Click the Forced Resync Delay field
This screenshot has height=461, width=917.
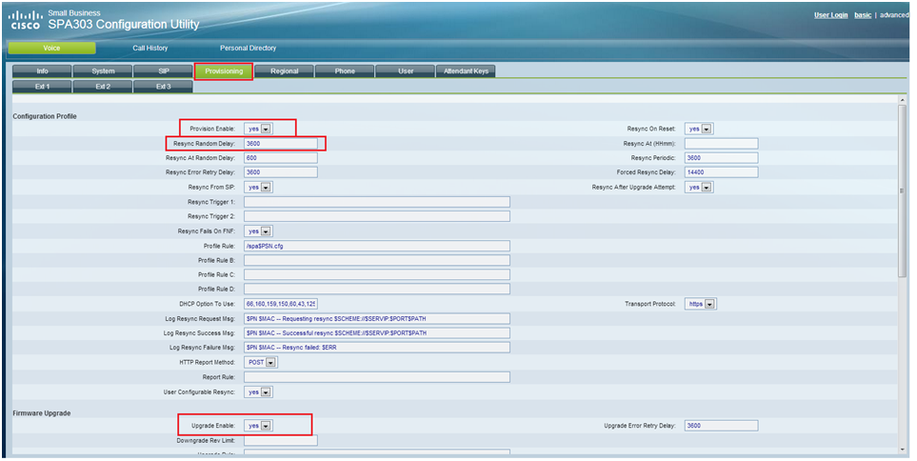pos(720,172)
